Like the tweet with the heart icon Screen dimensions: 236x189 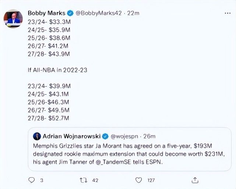click(x=138, y=180)
